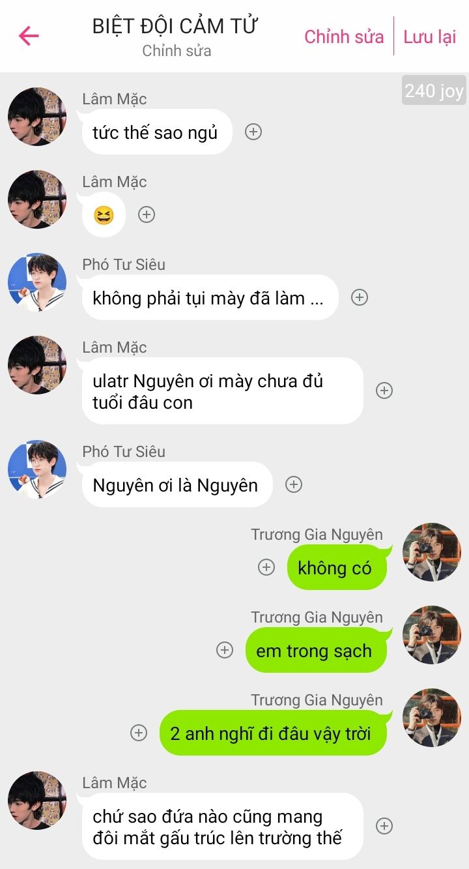Click the "Chỉnh sửa" subtitle under title
Screen dimensions: 469x869
177,51
